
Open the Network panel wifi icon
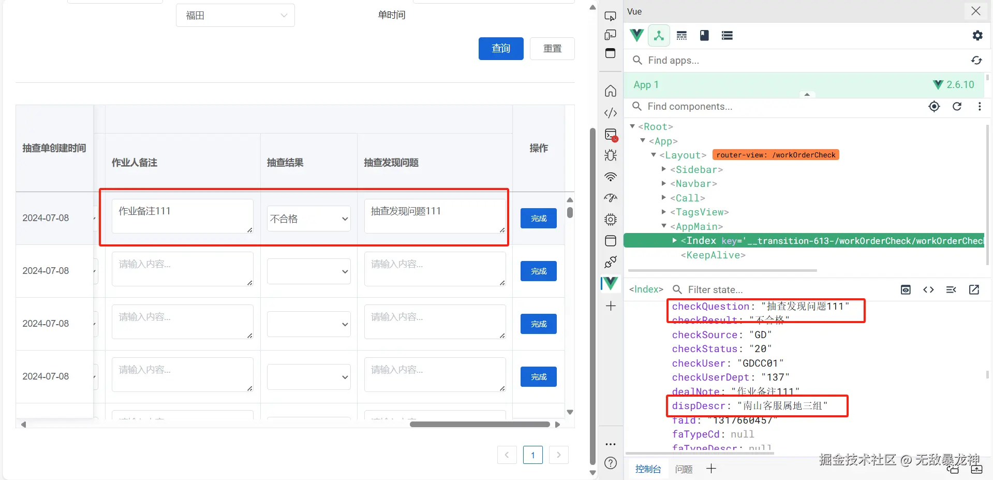(611, 177)
